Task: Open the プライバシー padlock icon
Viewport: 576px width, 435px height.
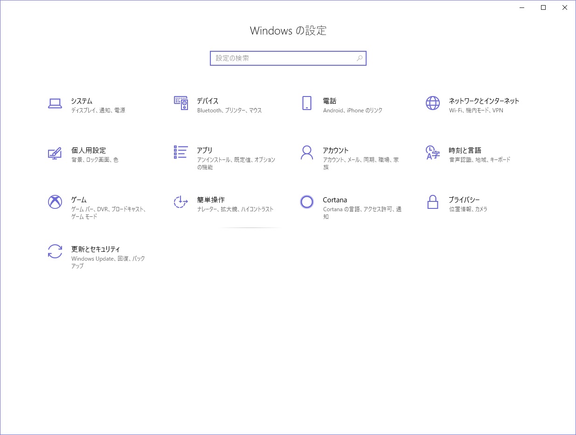Action: click(433, 202)
